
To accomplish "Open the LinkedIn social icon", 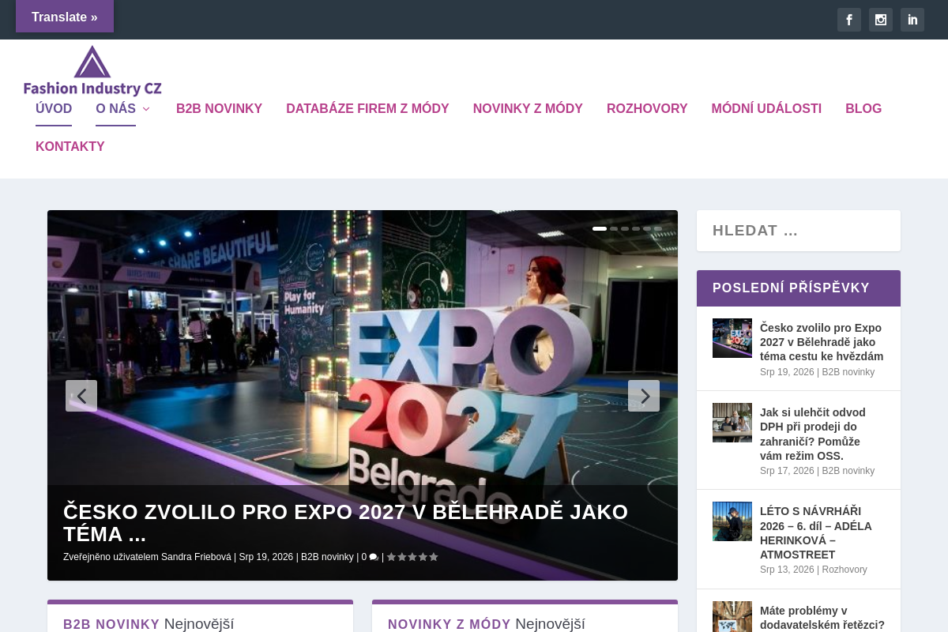I will [912, 20].
